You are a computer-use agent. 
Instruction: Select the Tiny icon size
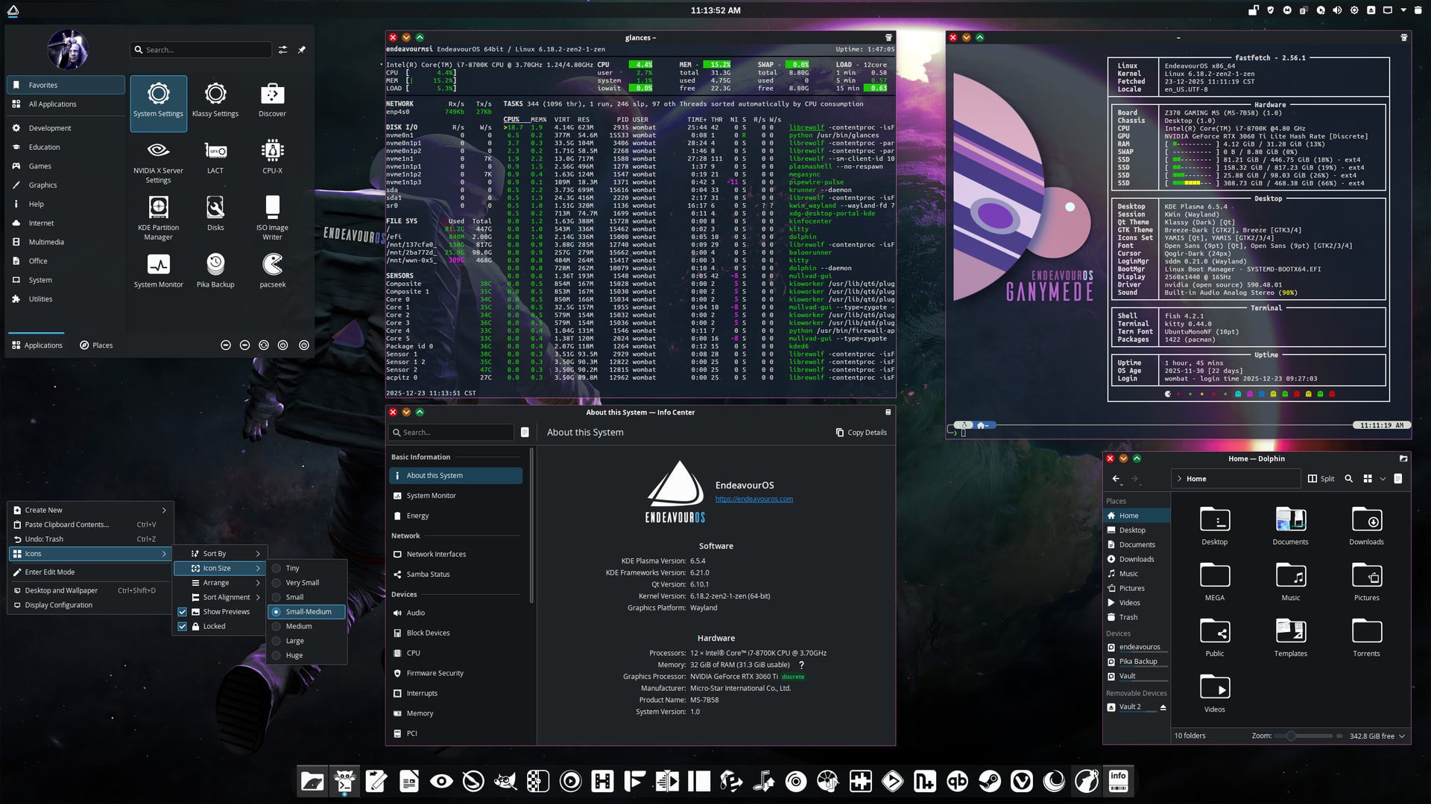pyautogui.click(x=306, y=568)
